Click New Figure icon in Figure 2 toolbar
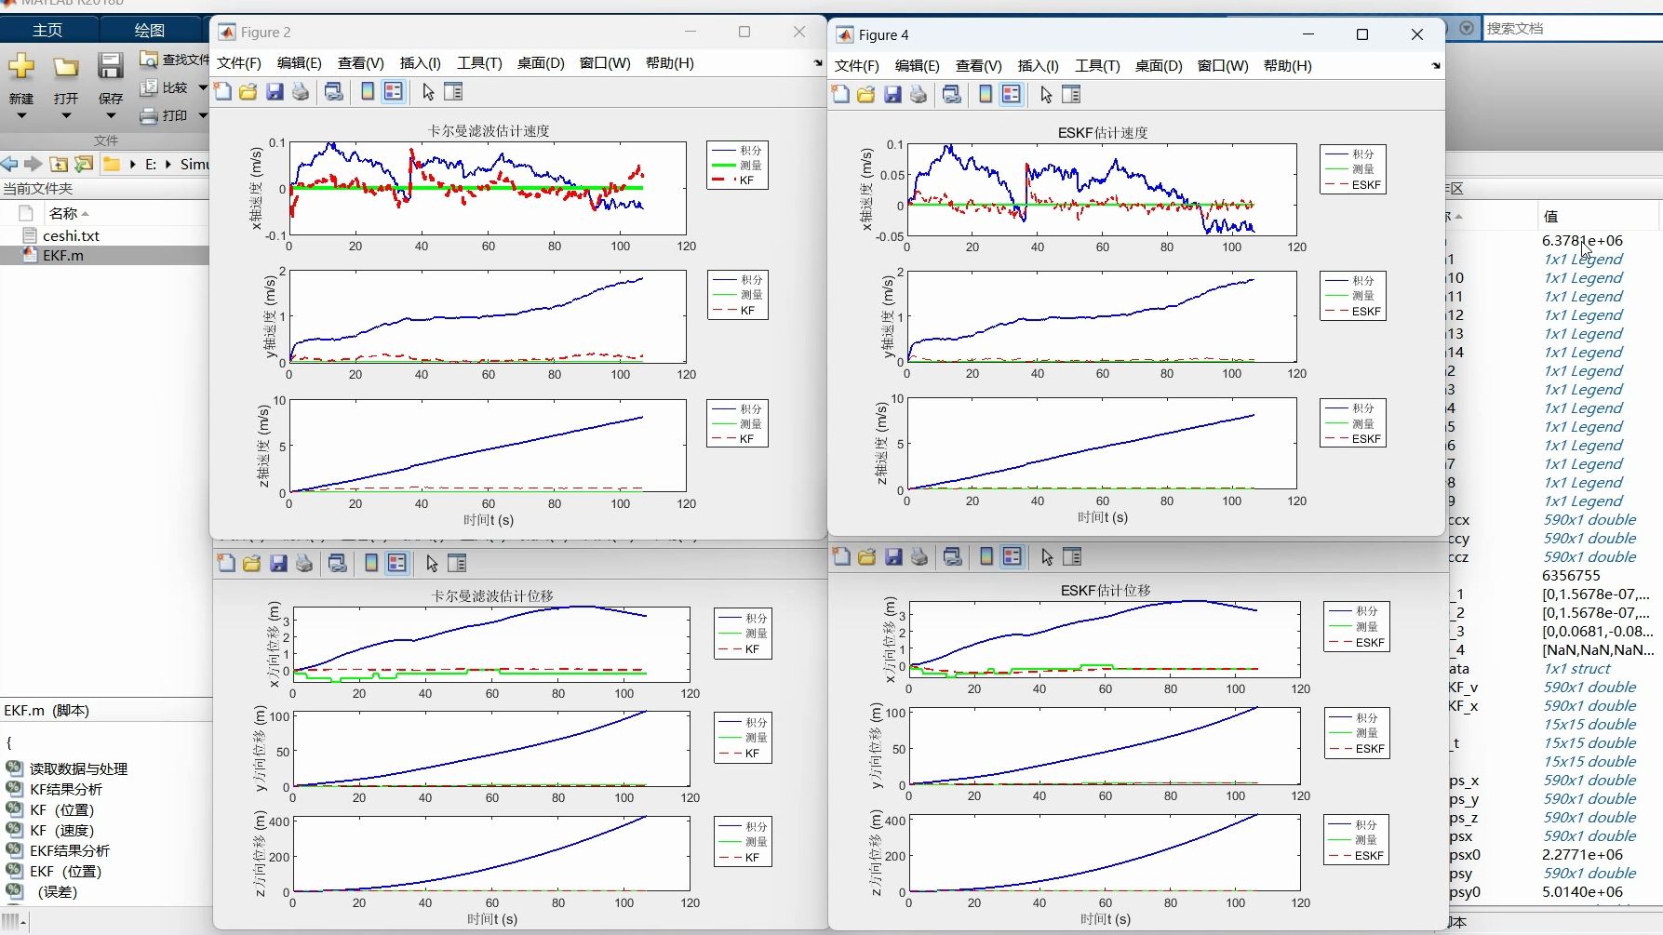Image resolution: width=1663 pixels, height=935 pixels. tap(222, 91)
